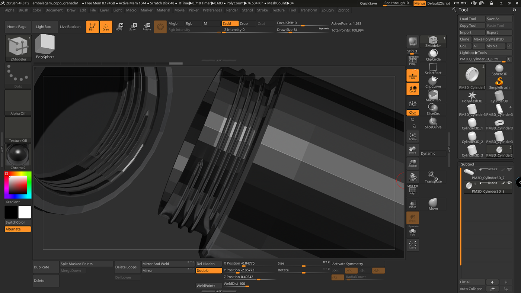The image size is (521, 293).
Task: Select the ZModeler brush thumbnail on left shelf
Action: [x=18, y=48]
